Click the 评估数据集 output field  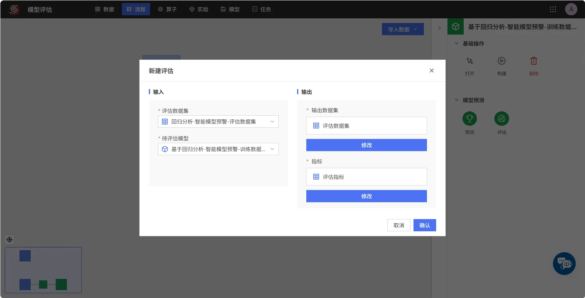point(367,126)
